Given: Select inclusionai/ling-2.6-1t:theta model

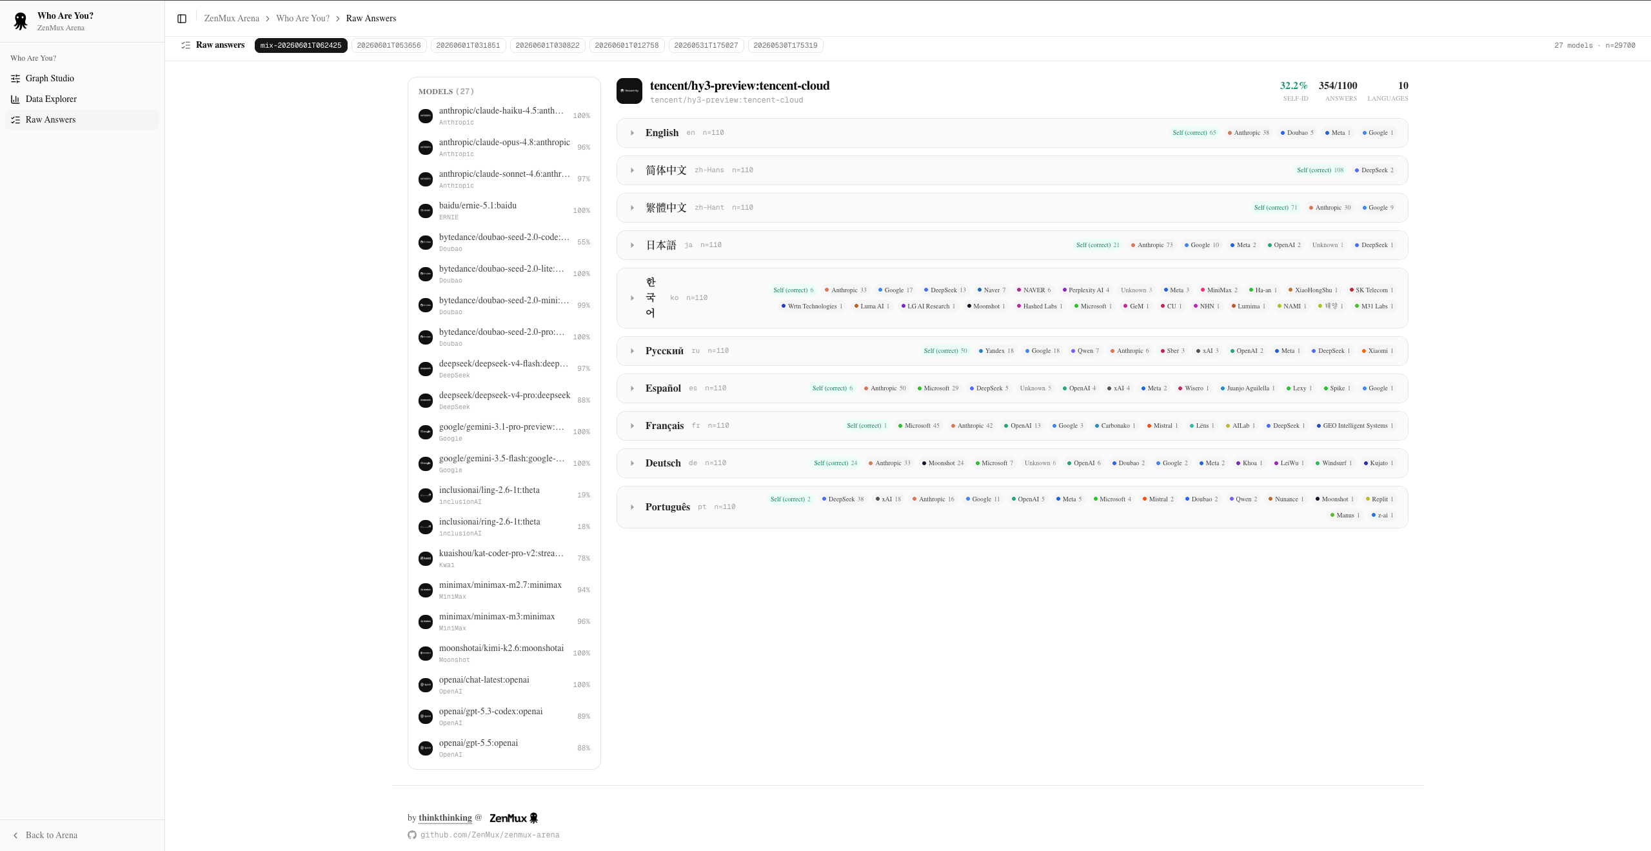Looking at the screenshot, I should [504, 496].
